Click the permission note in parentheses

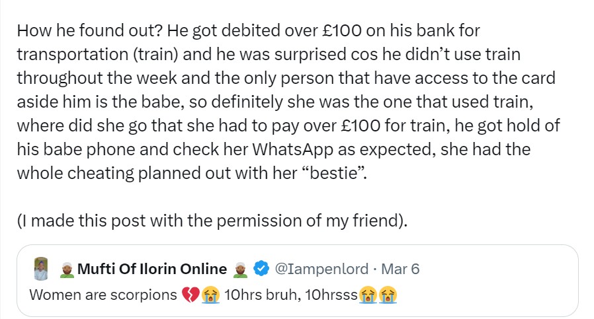click(x=211, y=221)
